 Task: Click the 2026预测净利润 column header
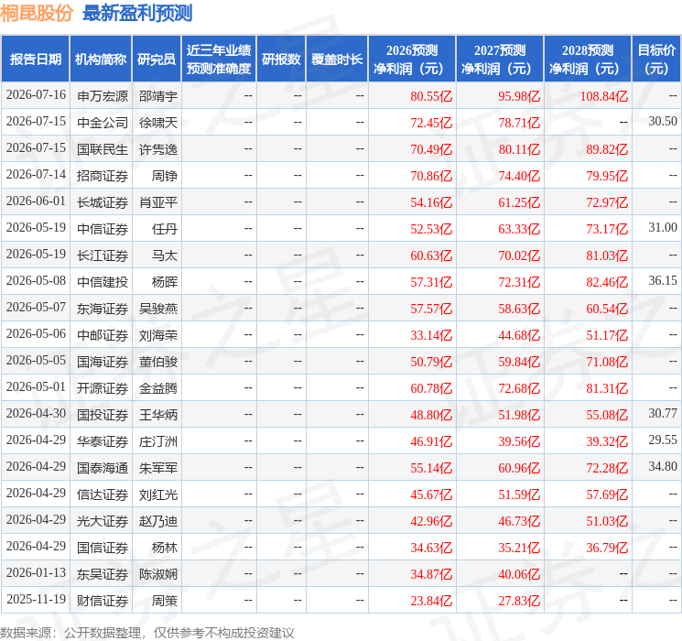pyautogui.click(x=412, y=60)
